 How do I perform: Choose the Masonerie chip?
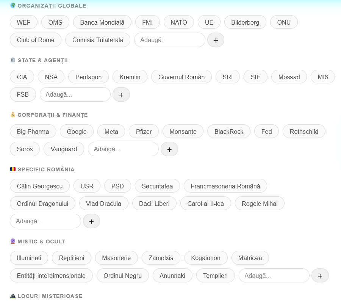click(116, 258)
